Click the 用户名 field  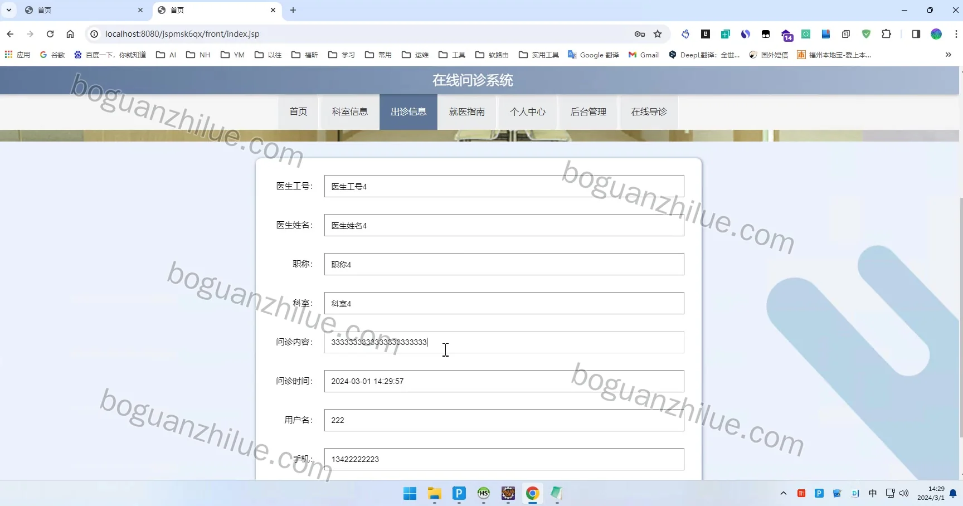coord(504,420)
